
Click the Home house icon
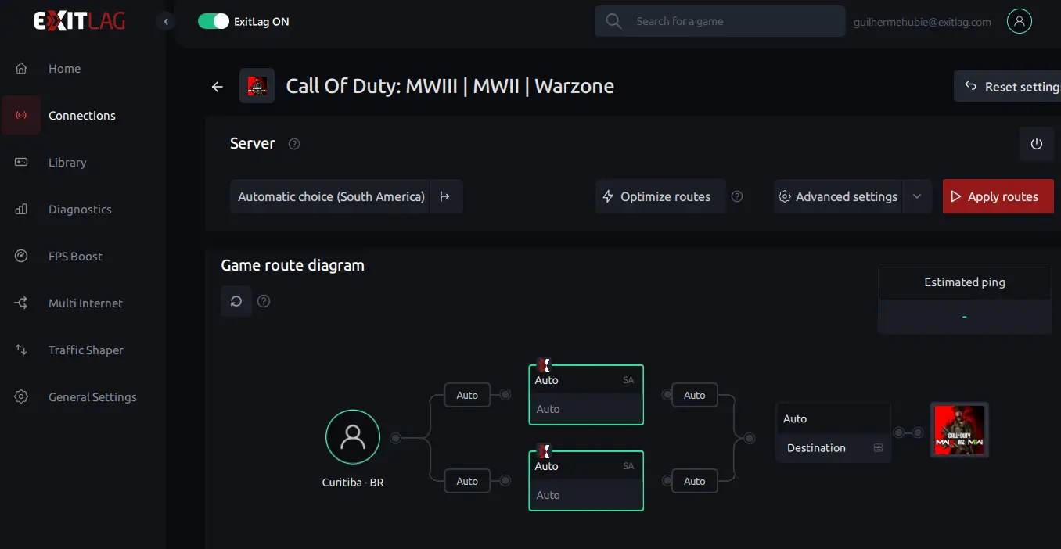pyautogui.click(x=21, y=68)
